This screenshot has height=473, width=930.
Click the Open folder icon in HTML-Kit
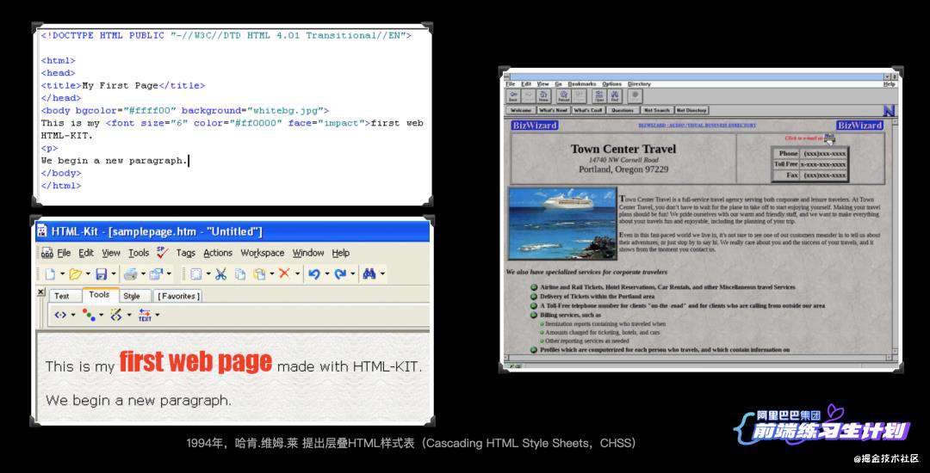pyautogui.click(x=75, y=274)
